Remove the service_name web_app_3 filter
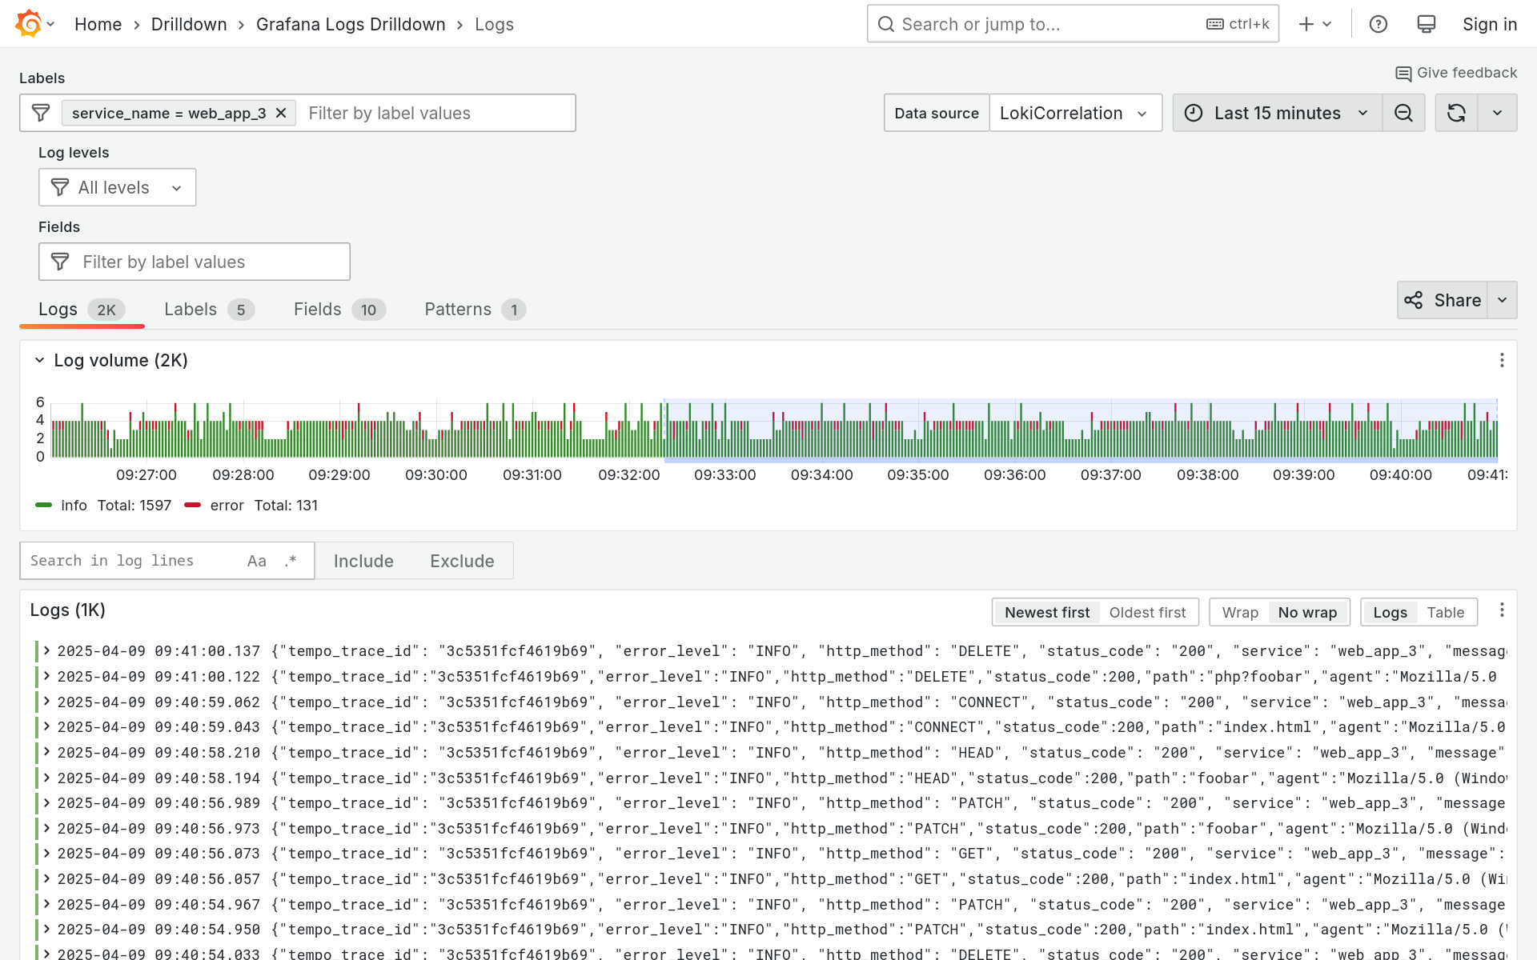This screenshot has height=960, width=1537. point(281,113)
